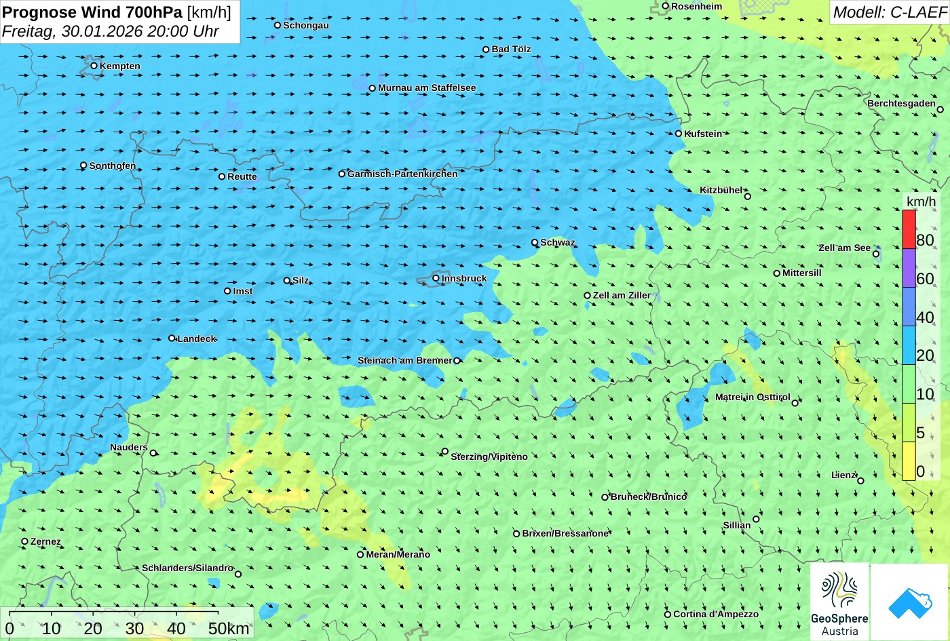This screenshot has height=641, width=950.
Task: Click the date 'Freitag, 30.01.2026 20:00 Uhr'
Action: click(x=111, y=31)
